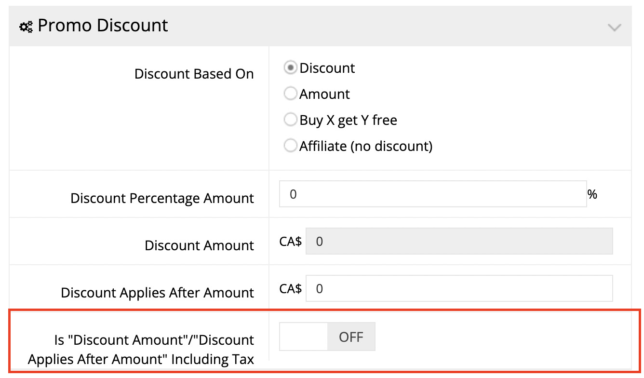Click CA$ prefix beside Discount Amount field
The image size is (644, 378).
291,242
